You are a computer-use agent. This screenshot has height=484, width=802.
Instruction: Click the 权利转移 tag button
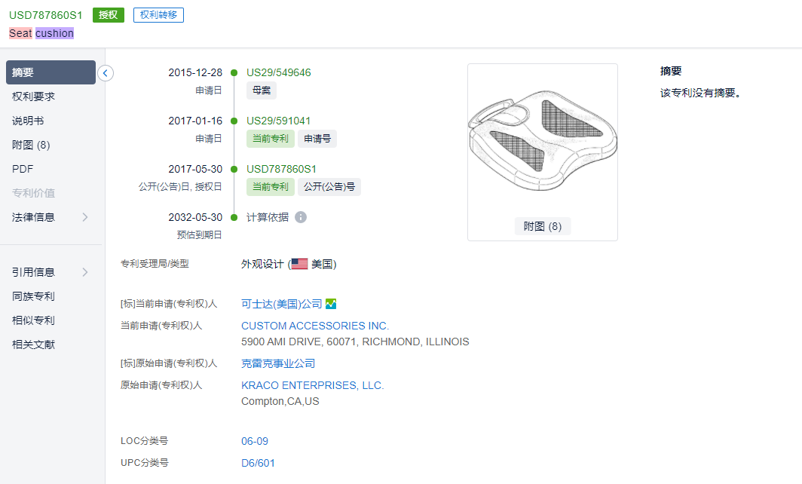[158, 15]
